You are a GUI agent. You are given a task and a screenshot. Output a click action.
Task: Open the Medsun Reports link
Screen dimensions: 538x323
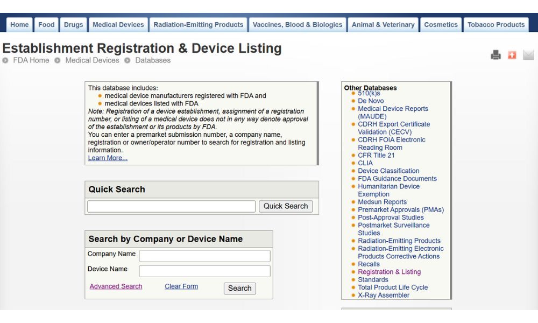click(x=382, y=202)
